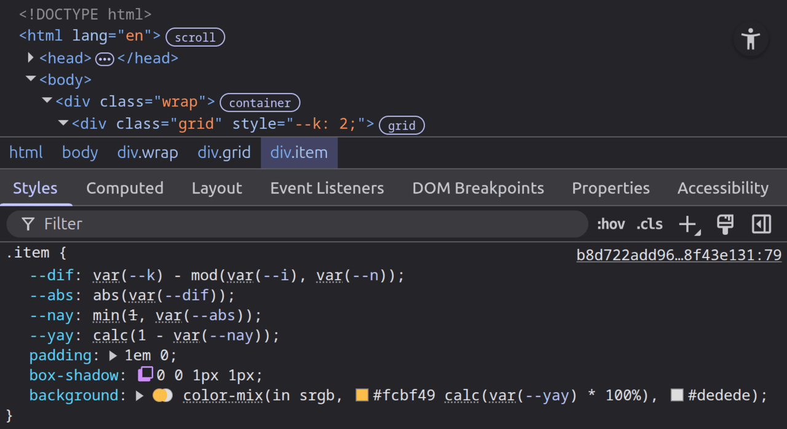The height and width of the screenshot is (429, 787).
Task: Toggle the container badge on div.wrap
Action: tap(260, 103)
